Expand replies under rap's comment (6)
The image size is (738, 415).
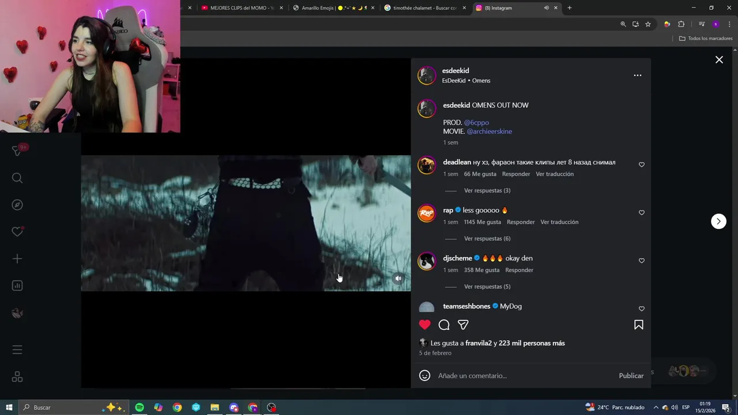(487, 239)
